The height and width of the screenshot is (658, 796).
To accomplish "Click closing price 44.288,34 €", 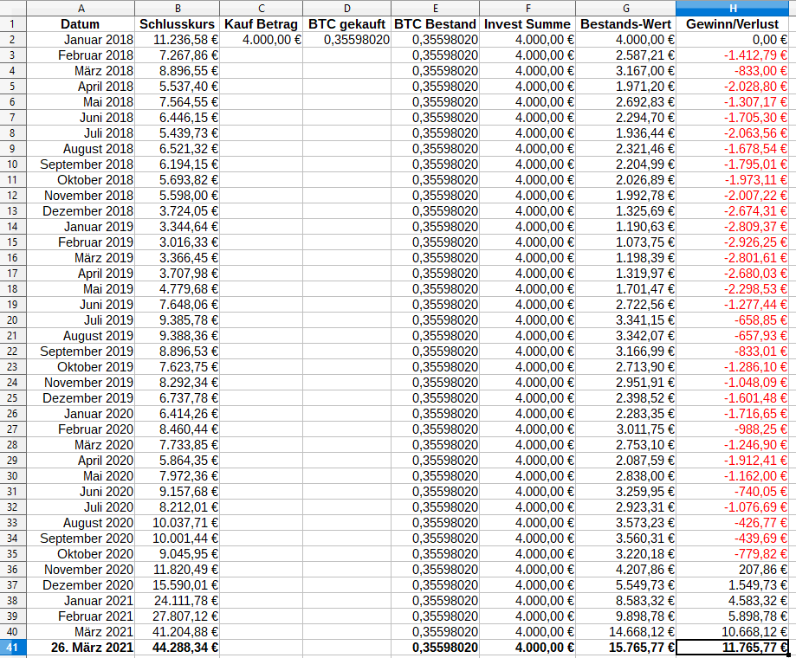I will point(178,648).
